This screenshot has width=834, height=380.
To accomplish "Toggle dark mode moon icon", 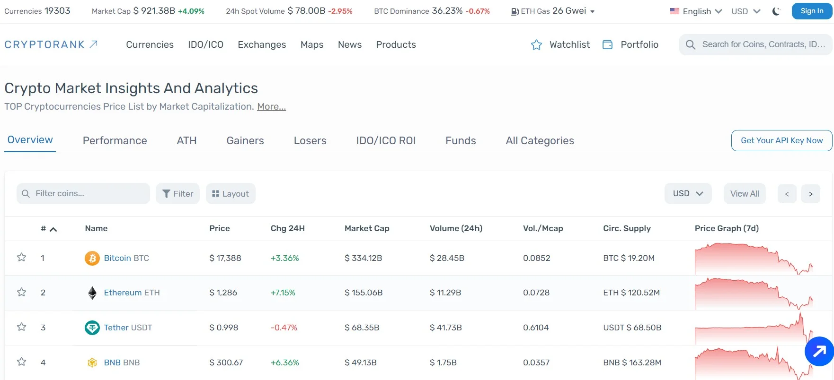I will click(776, 11).
